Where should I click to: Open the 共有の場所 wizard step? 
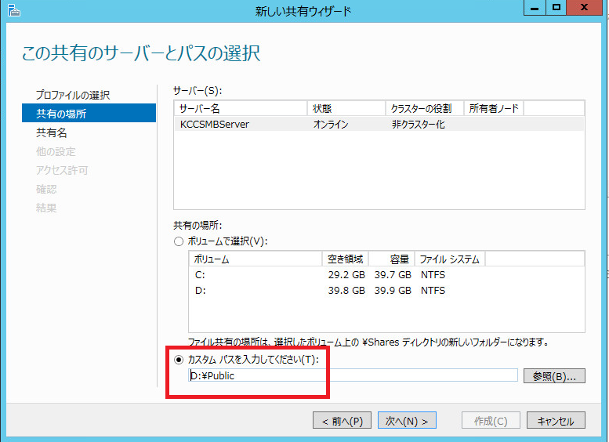(89, 114)
